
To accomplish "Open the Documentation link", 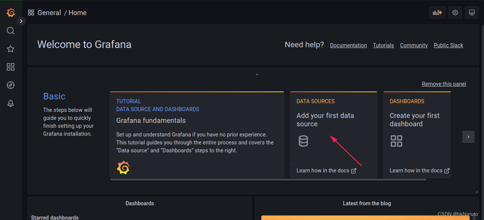I will pyautogui.click(x=348, y=45).
